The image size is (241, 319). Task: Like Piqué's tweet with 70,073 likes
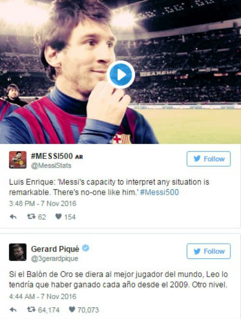(72, 309)
